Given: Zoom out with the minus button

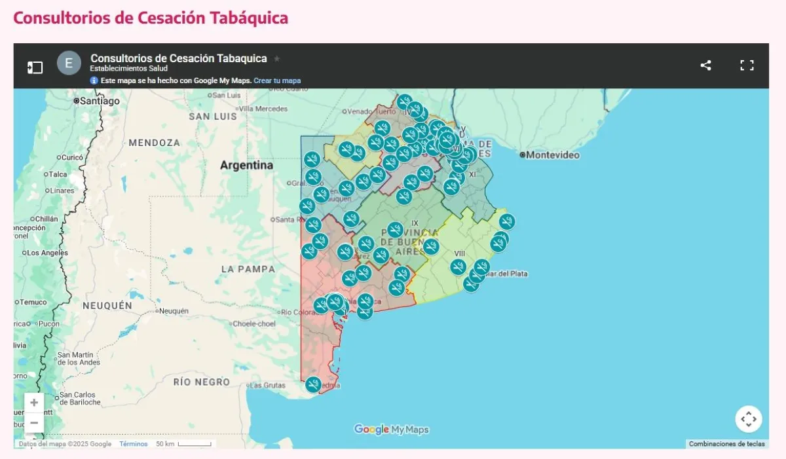Looking at the screenshot, I should 34,422.
